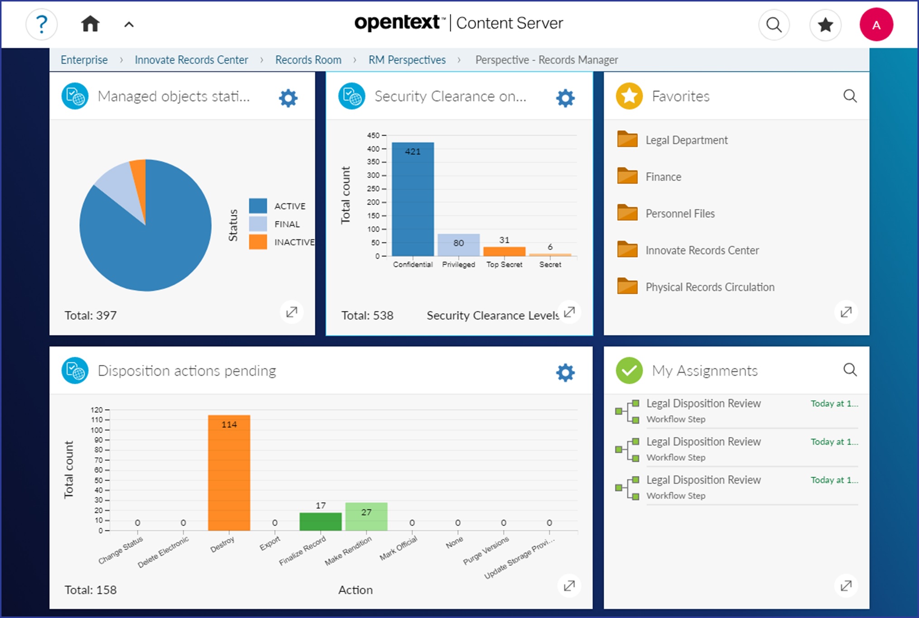Image resolution: width=919 pixels, height=618 pixels.
Task: Click Today at 1... on first assignment
Action: point(834,403)
